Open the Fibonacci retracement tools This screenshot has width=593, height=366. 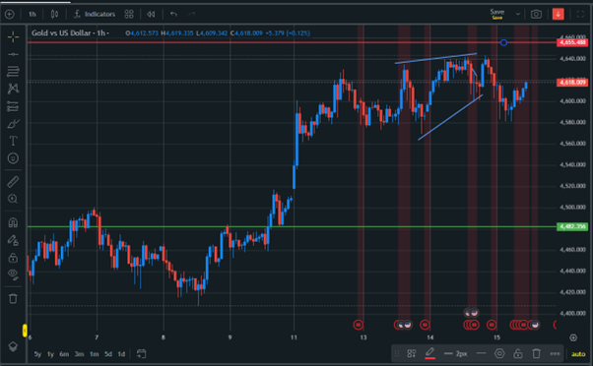click(13, 71)
